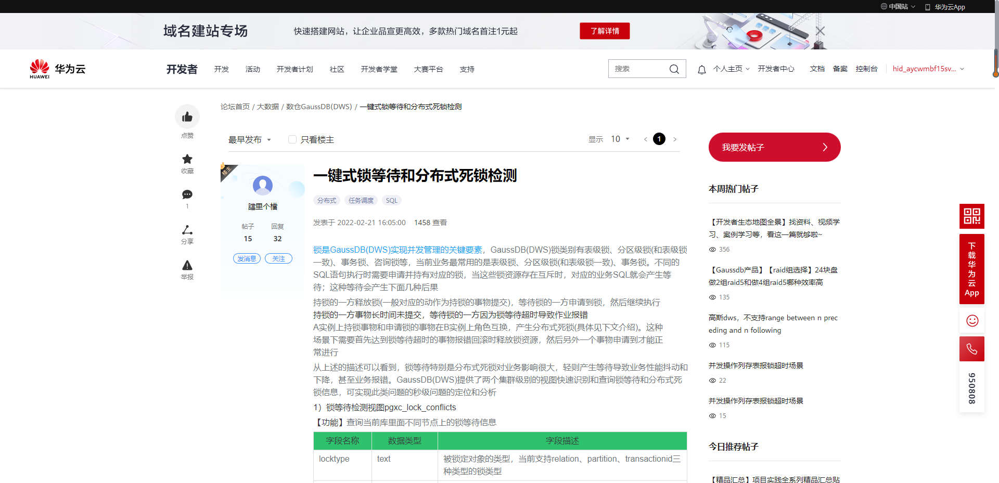This screenshot has height=483, width=999.
Task: Click the smiley feedback icon on the right
Action: [971, 320]
